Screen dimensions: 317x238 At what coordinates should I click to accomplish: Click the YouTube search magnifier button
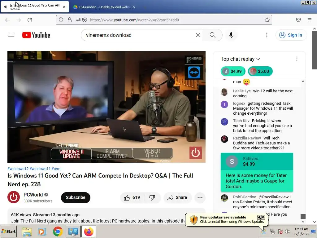212,35
